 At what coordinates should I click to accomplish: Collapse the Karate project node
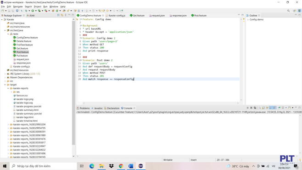[x=2, y=19]
